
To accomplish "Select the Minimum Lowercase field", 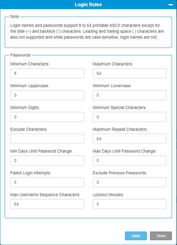I will pyautogui.click(x=129, y=95).
